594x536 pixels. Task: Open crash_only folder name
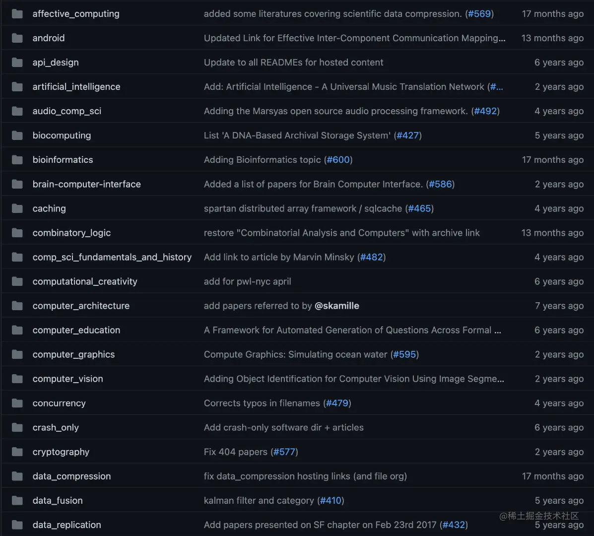(56, 428)
